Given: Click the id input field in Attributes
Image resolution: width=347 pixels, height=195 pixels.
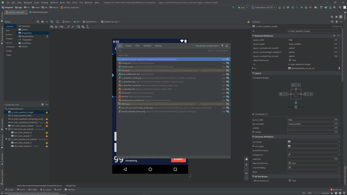Looking at the screenshot, I should pyautogui.click(x=313, y=31).
